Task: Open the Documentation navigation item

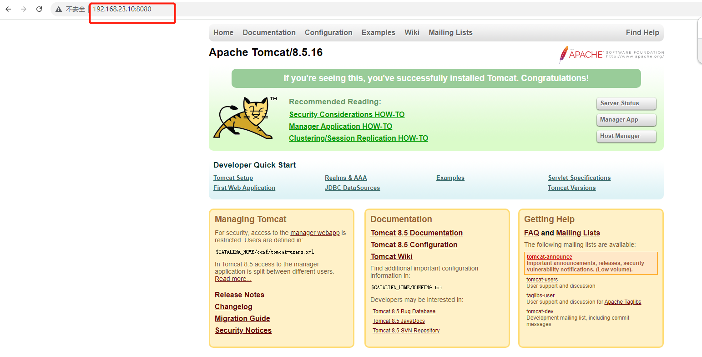Action: [x=269, y=33]
